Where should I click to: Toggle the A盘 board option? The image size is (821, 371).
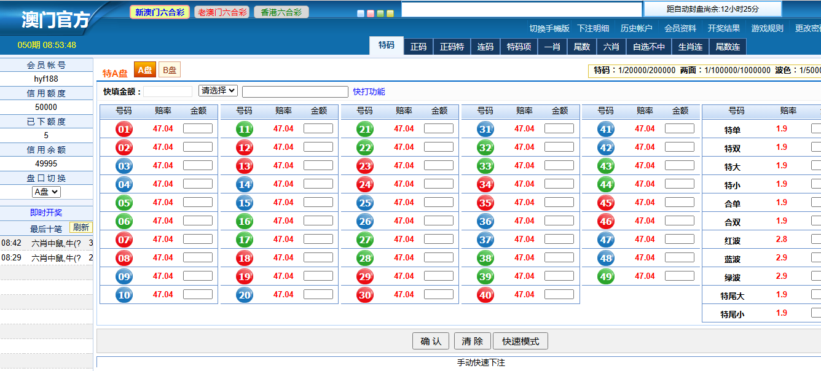[x=145, y=69]
